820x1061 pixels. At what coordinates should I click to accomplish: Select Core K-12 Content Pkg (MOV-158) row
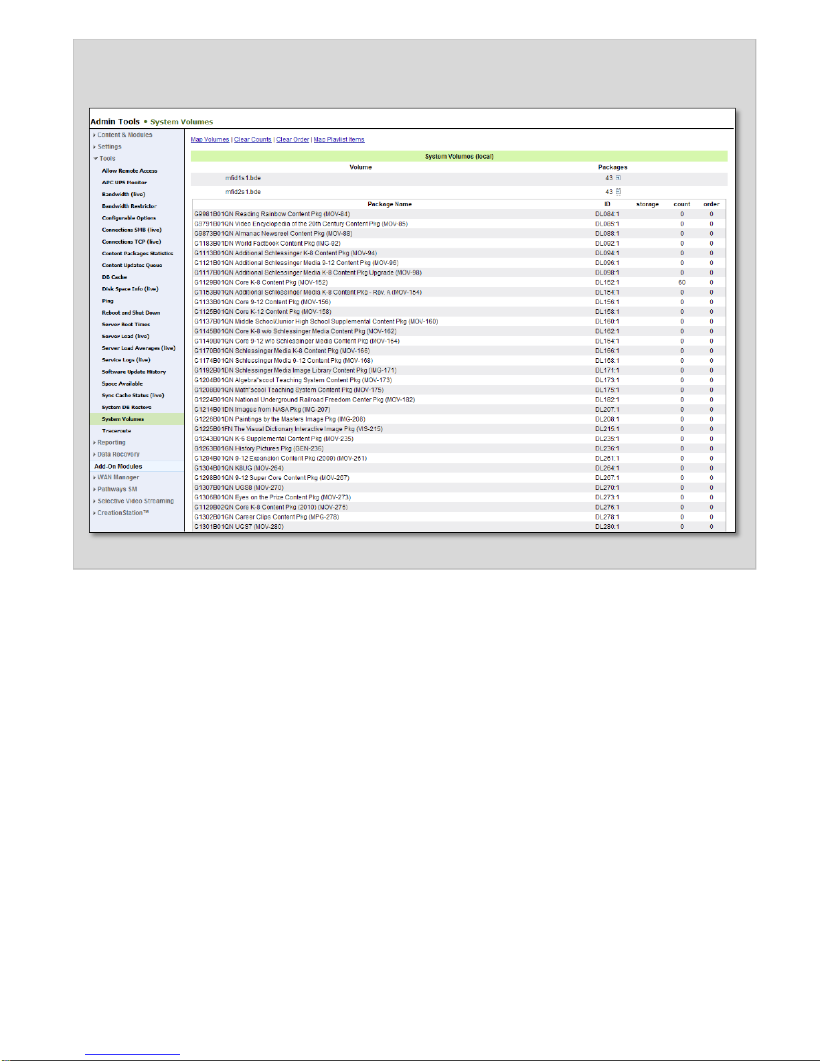459,312
